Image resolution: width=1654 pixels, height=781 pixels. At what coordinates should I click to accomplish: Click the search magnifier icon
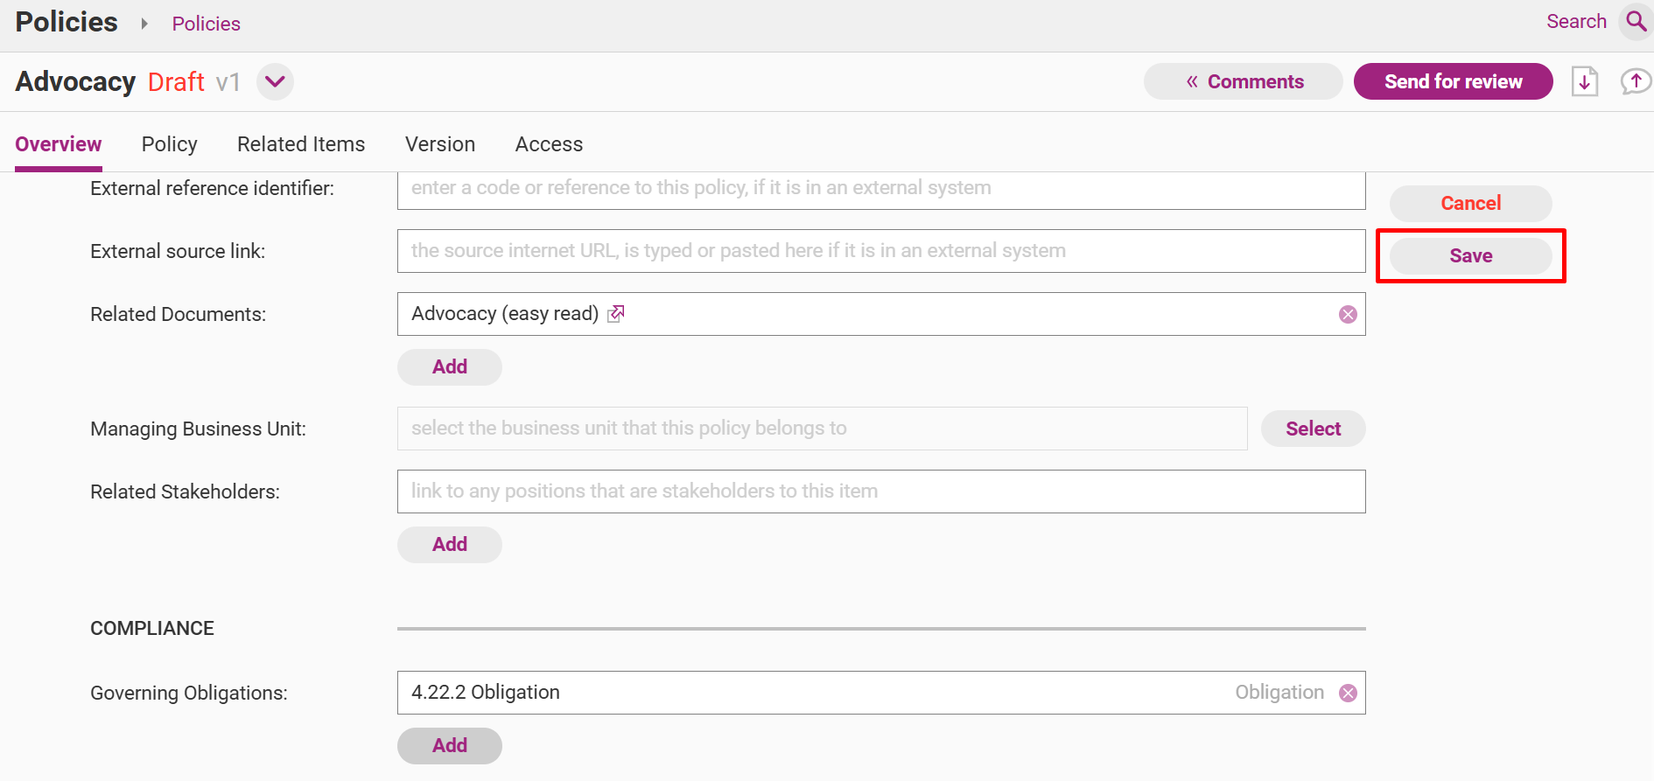pyautogui.click(x=1635, y=21)
